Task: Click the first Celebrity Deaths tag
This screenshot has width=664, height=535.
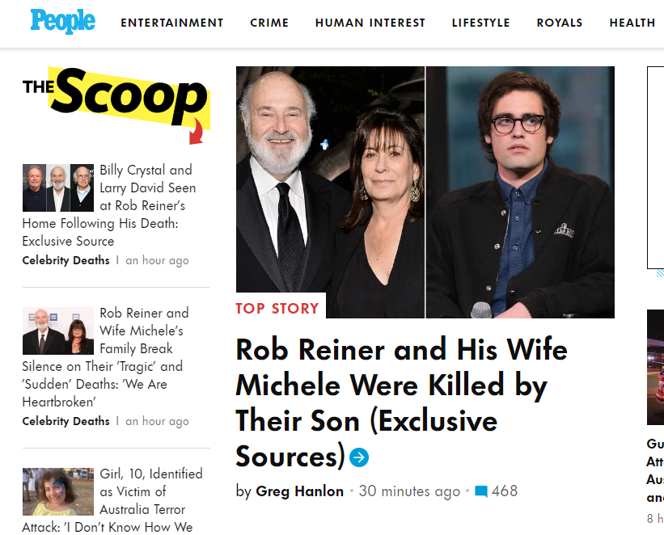Action: coord(66,260)
